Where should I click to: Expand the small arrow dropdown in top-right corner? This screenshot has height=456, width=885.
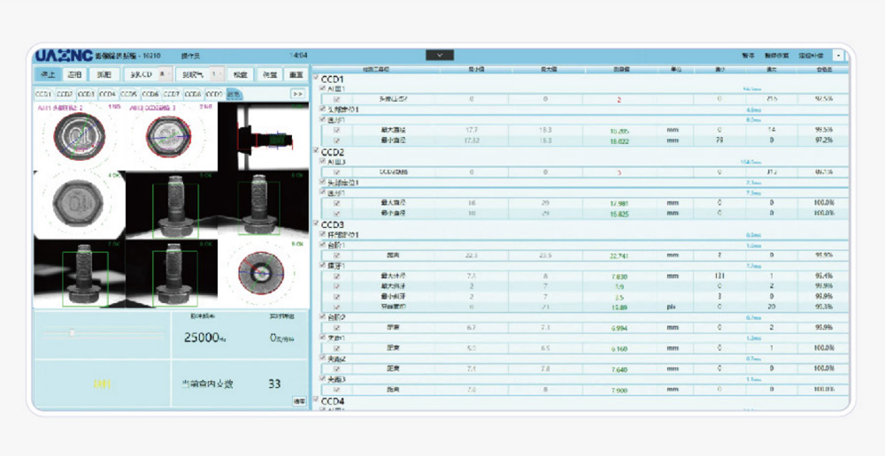(838, 55)
